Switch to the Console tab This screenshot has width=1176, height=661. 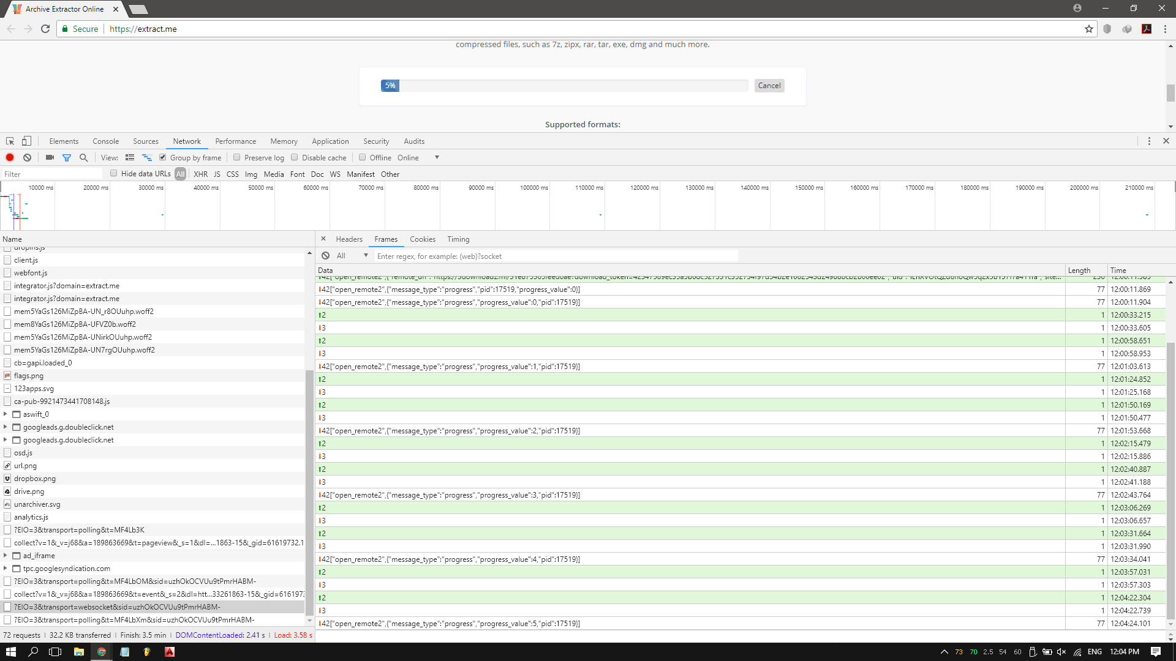pyautogui.click(x=105, y=141)
